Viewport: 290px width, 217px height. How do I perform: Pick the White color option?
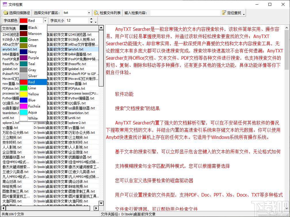(x=33, y=118)
